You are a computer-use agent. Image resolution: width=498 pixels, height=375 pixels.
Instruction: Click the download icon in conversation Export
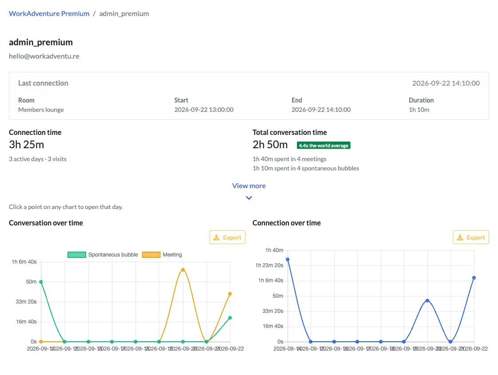pos(216,237)
